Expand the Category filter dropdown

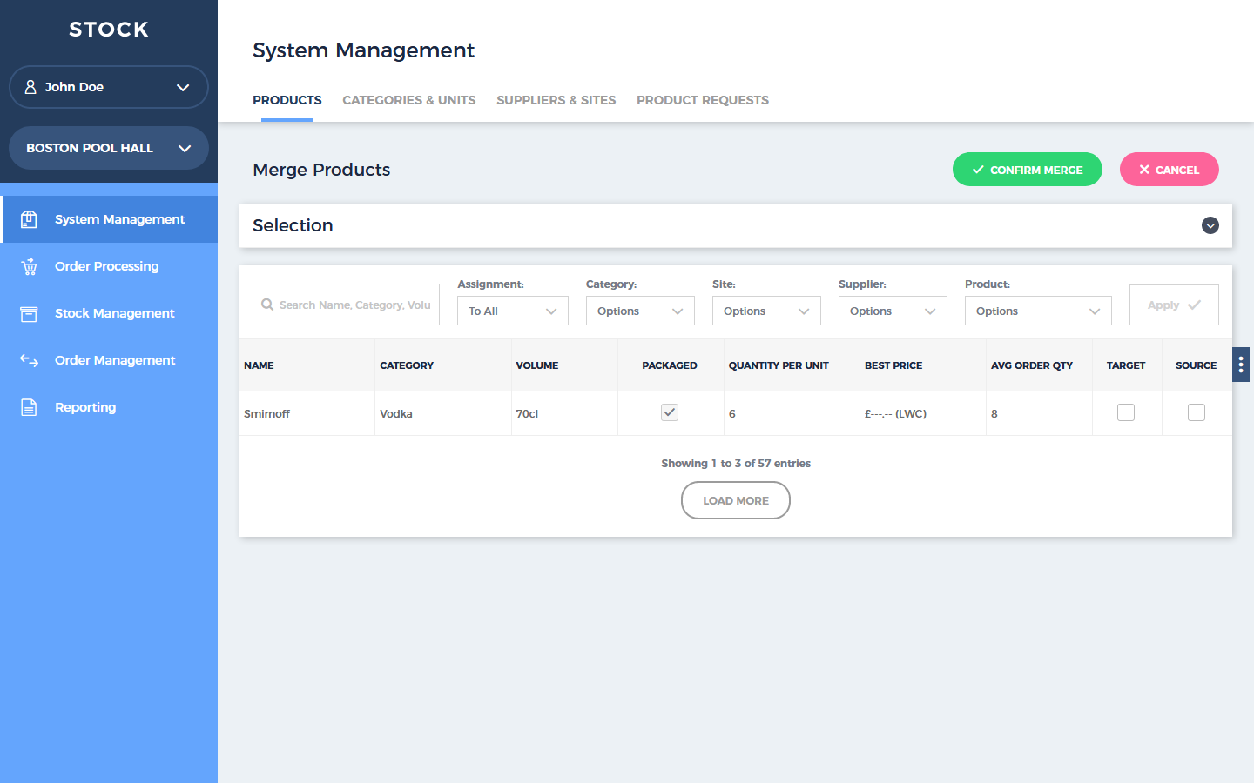[639, 311]
